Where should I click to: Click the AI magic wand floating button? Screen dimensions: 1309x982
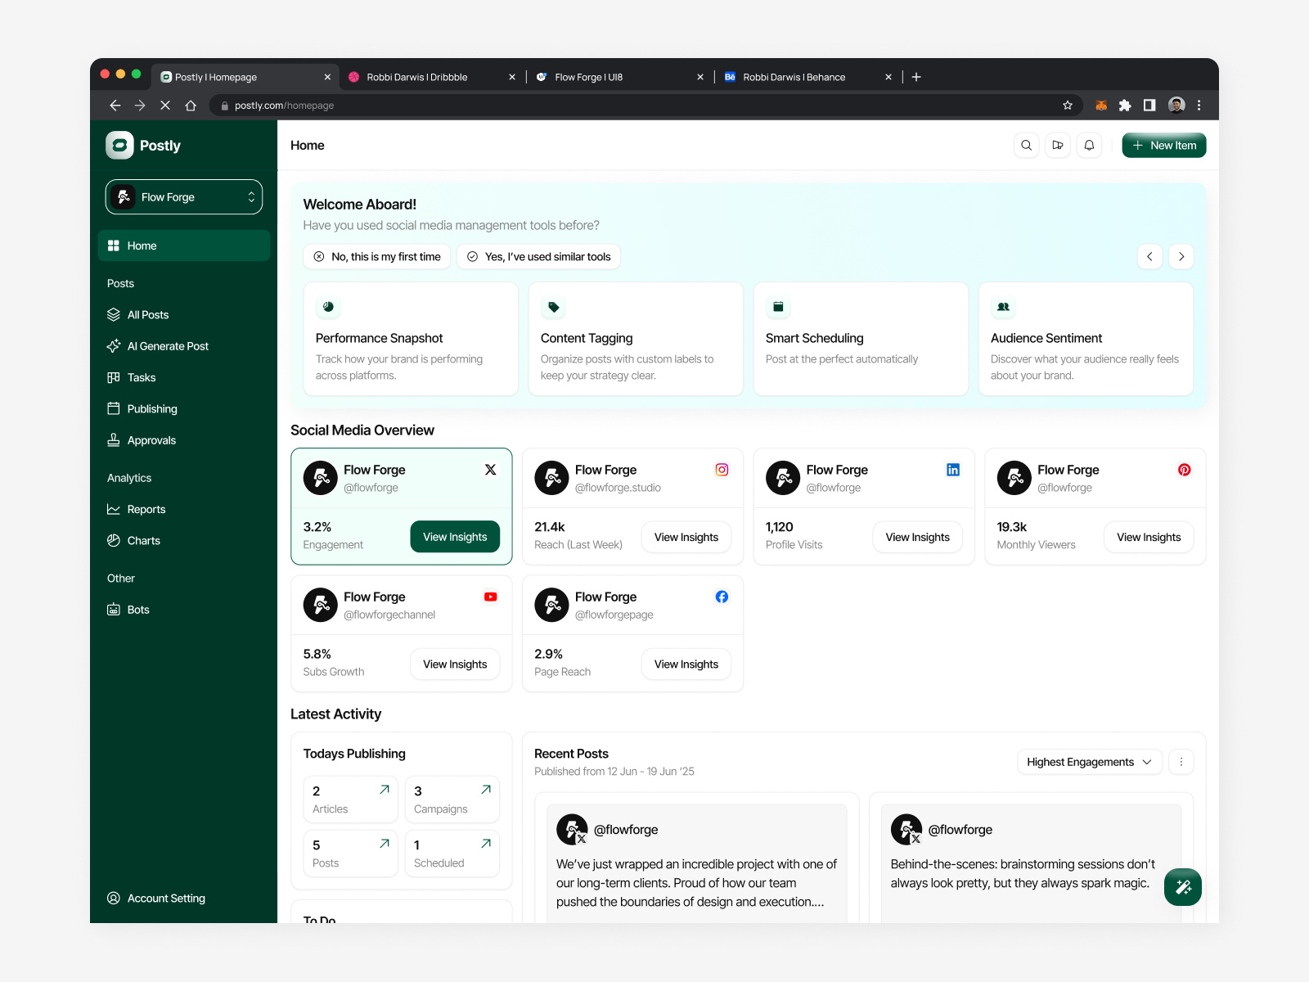click(x=1182, y=886)
